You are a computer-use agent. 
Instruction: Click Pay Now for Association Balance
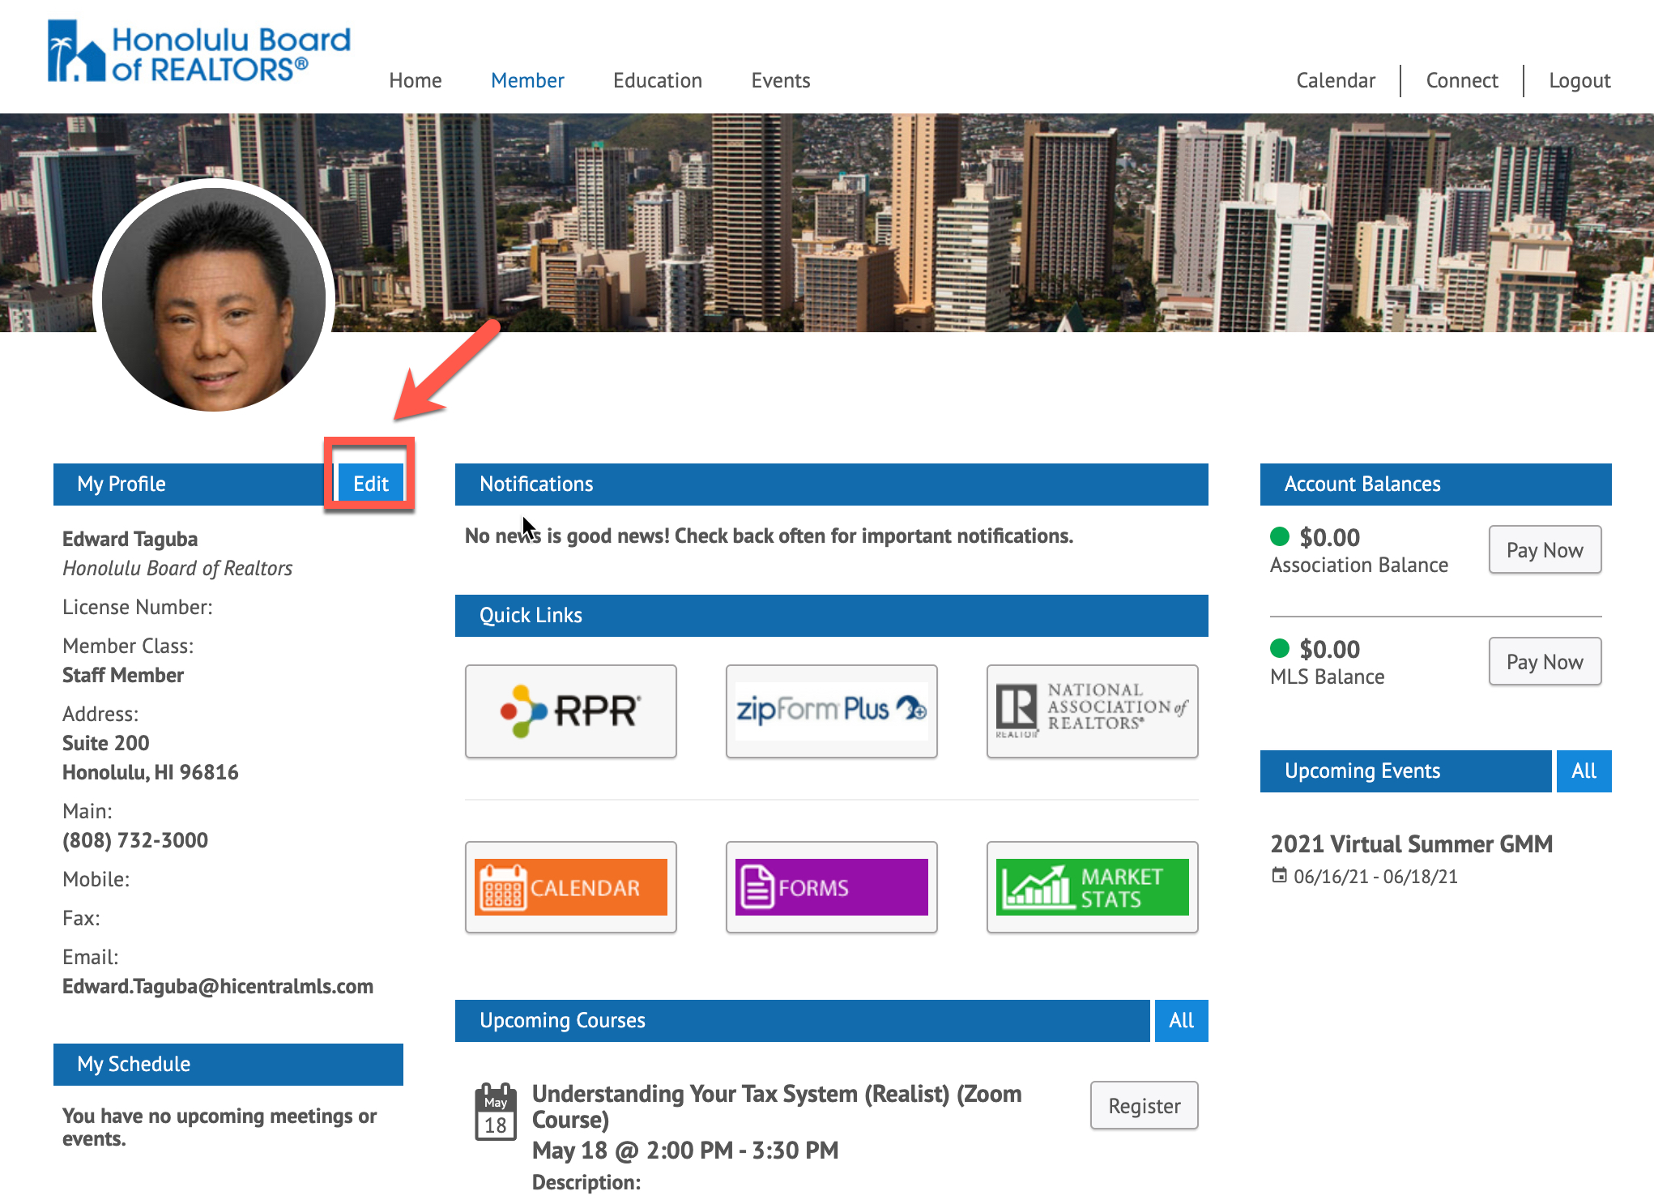1544,550
